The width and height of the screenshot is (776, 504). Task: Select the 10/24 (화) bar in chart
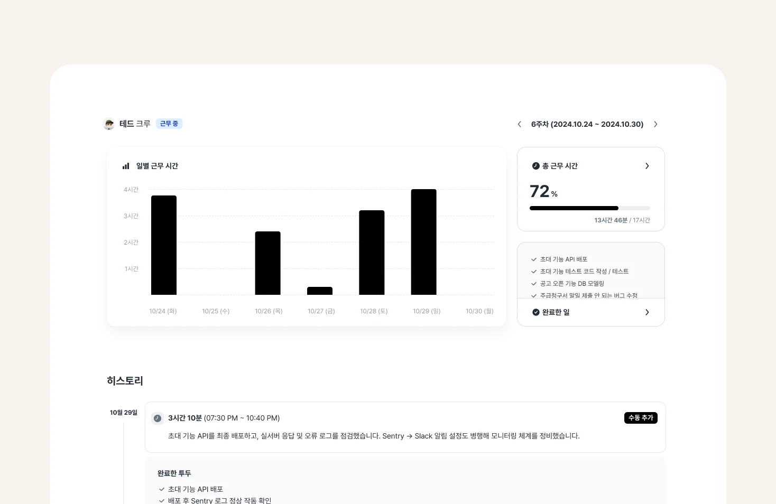pos(164,245)
